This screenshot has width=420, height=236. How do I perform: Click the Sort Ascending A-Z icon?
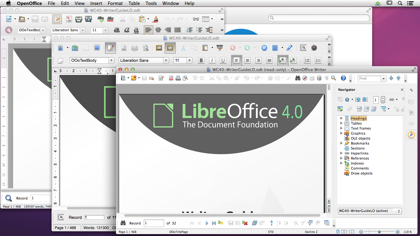point(272,223)
